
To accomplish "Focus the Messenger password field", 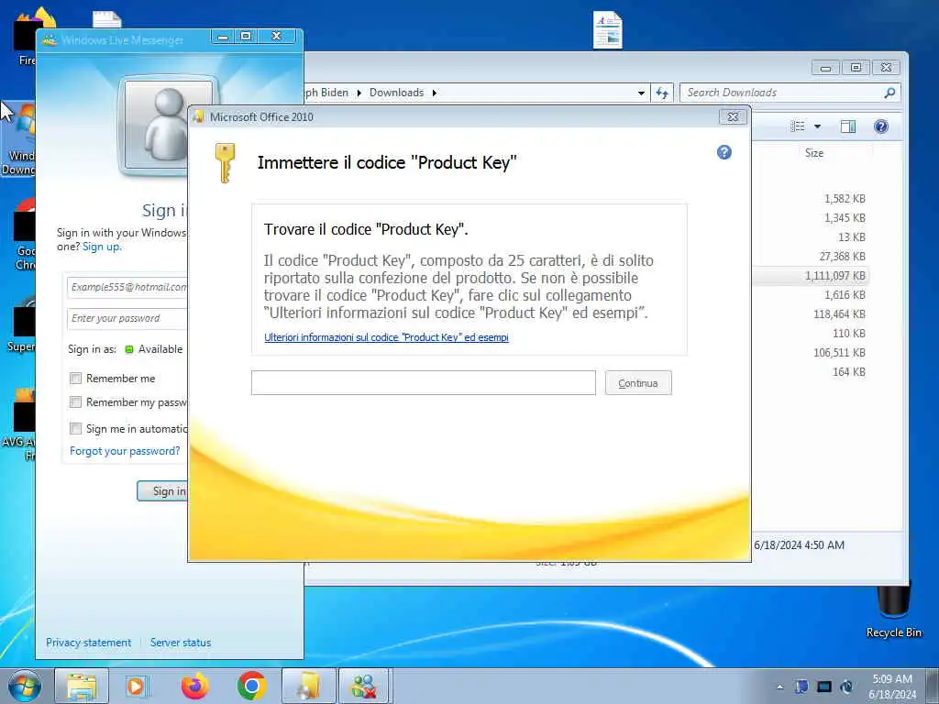I will pyautogui.click(x=127, y=318).
